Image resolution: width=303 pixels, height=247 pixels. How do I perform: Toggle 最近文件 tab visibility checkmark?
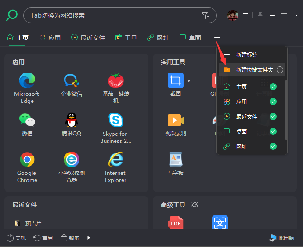(x=273, y=116)
